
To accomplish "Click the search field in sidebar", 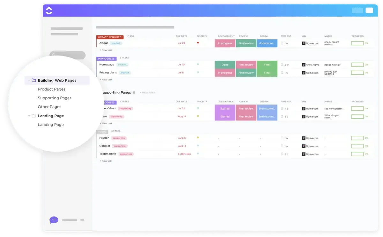I will 68,55.
